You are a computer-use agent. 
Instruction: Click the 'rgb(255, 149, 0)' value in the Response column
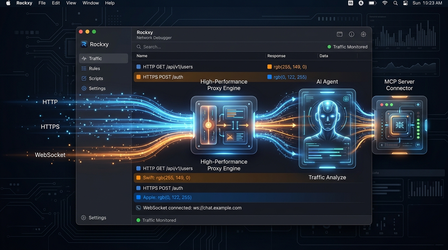pyautogui.click(x=290, y=67)
